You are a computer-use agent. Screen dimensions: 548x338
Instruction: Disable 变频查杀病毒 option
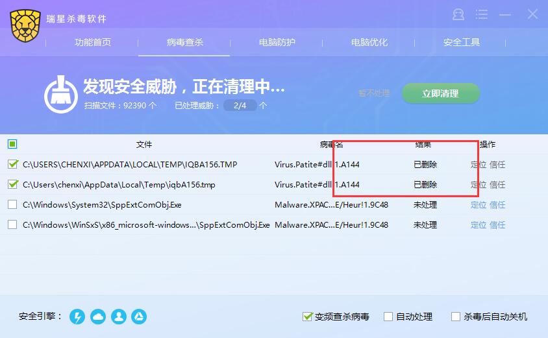(307, 317)
